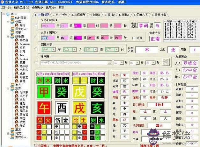The width and height of the screenshot is (200, 147).
Task: Click the person icon beside 蒋介石
Action: click(17, 115)
